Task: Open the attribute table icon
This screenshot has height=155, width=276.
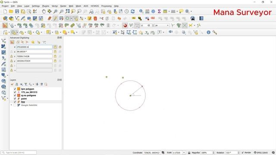Action: pos(147,12)
